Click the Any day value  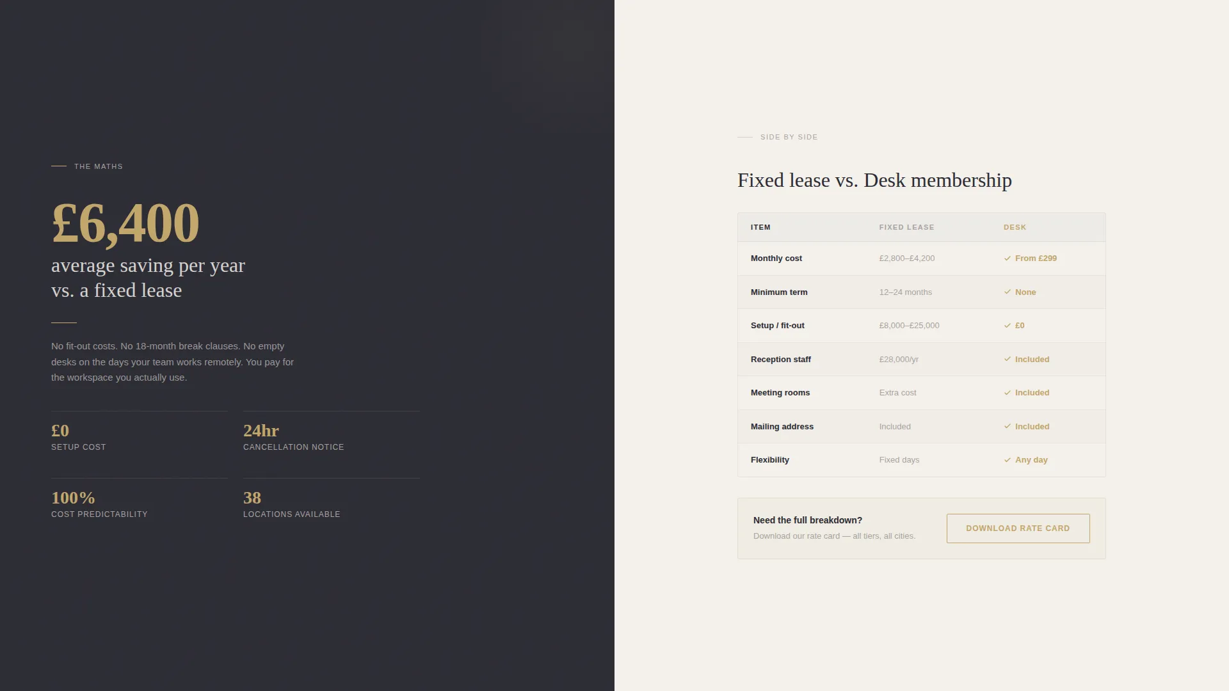1031,460
